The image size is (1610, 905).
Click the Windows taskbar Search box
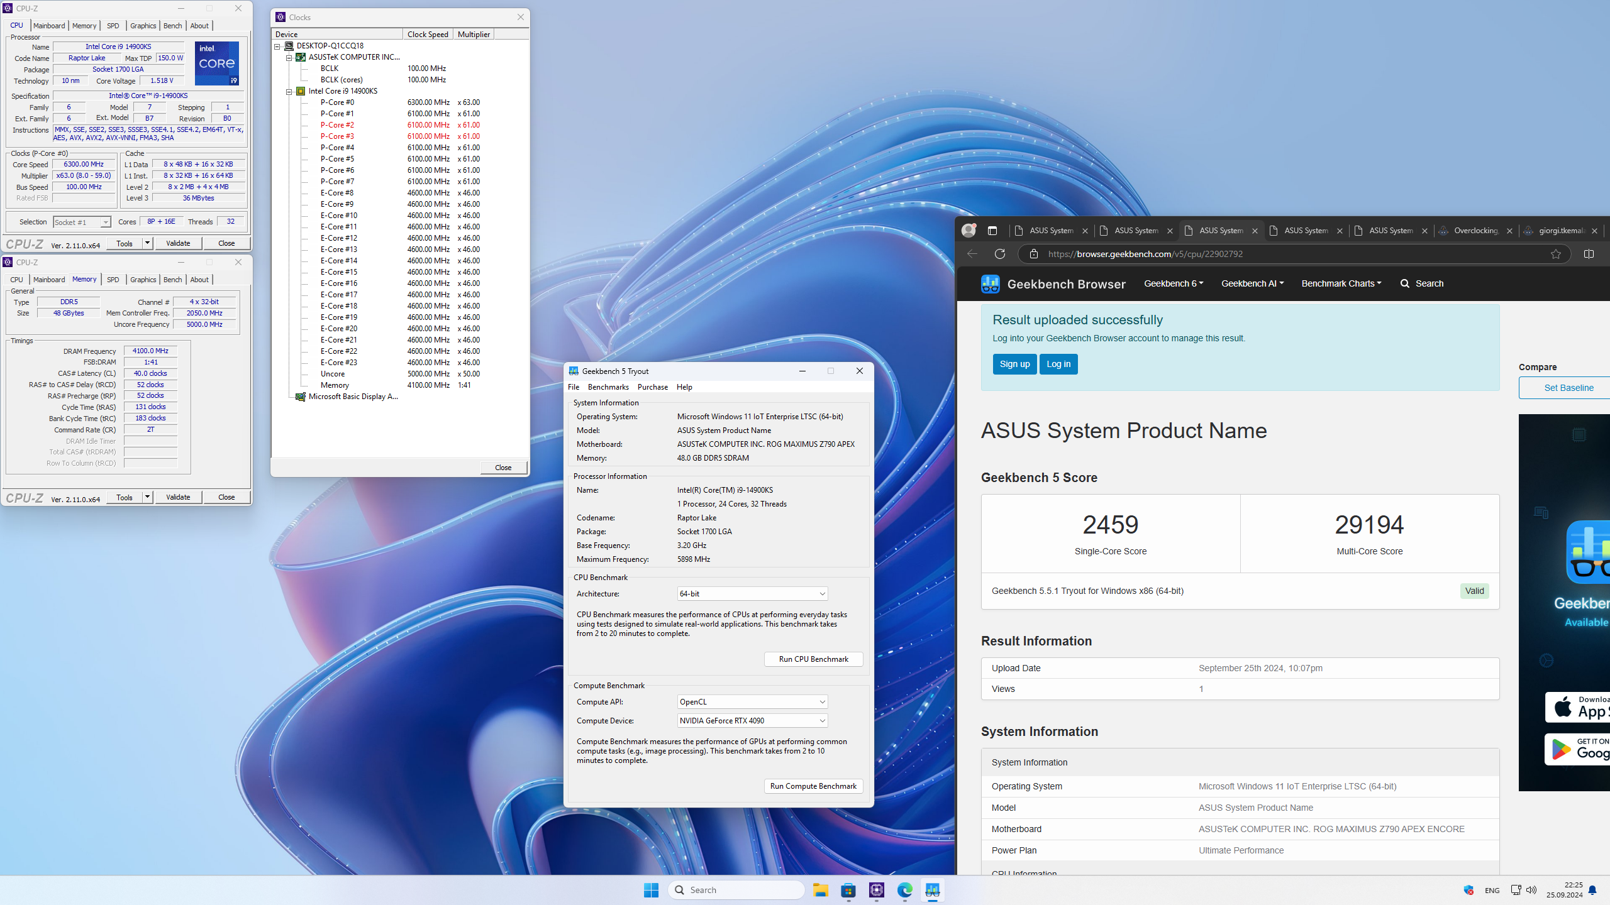pyautogui.click(x=736, y=890)
